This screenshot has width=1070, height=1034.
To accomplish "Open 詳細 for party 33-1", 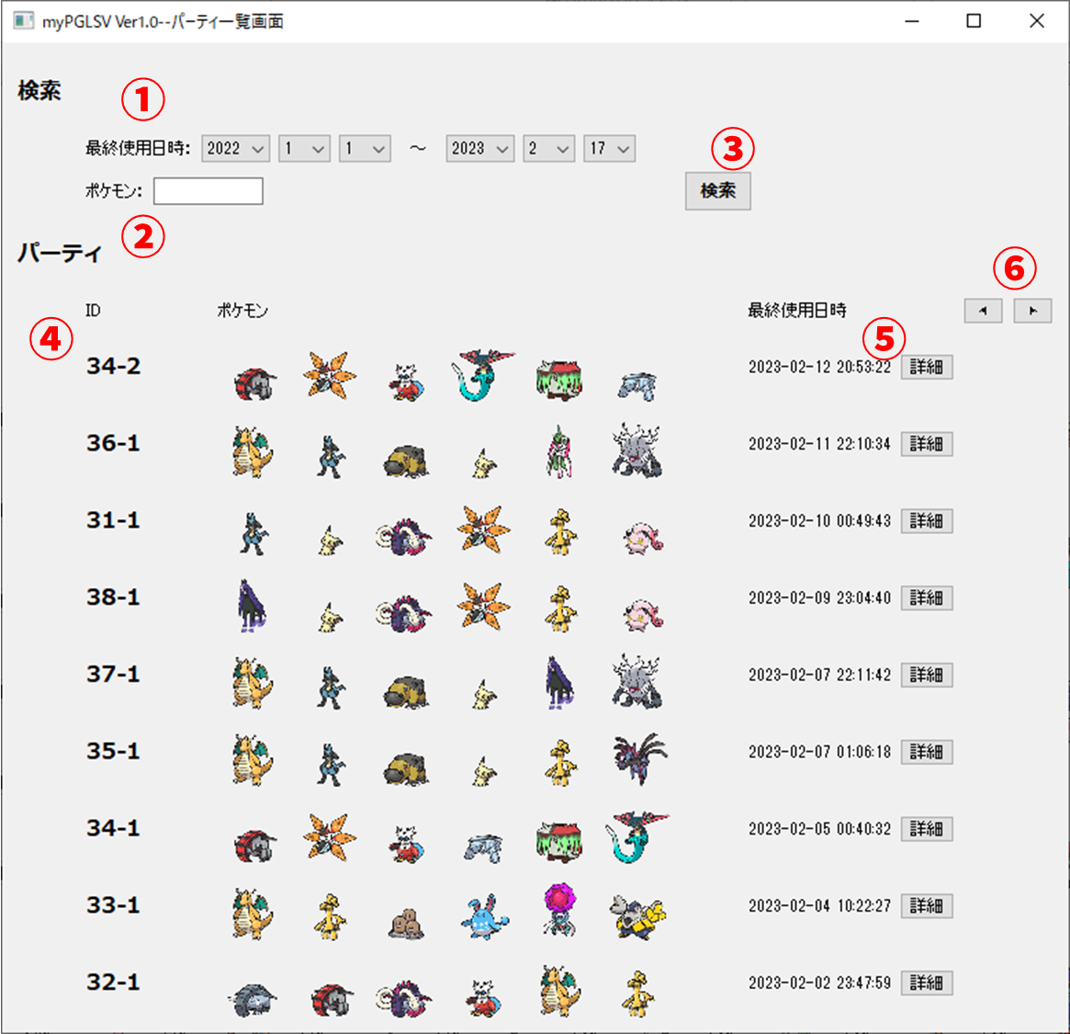I will tap(927, 905).
